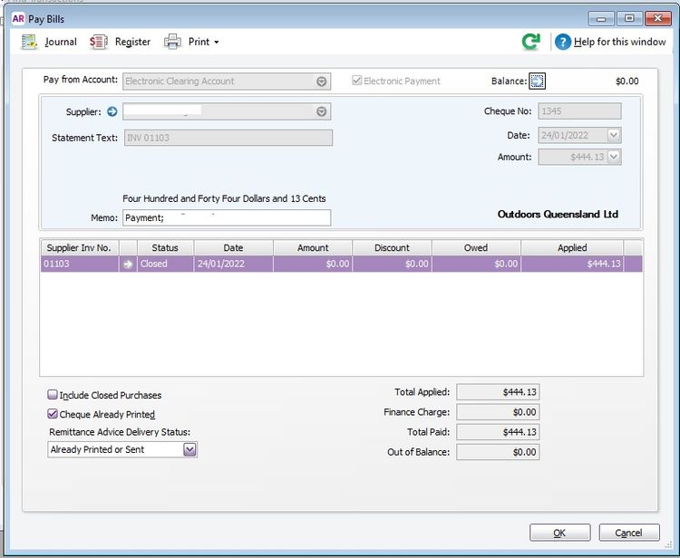The width and height of the screenshot is (680, 558).
Task: Click the Balance calculator icon
Action: point(537,82)
